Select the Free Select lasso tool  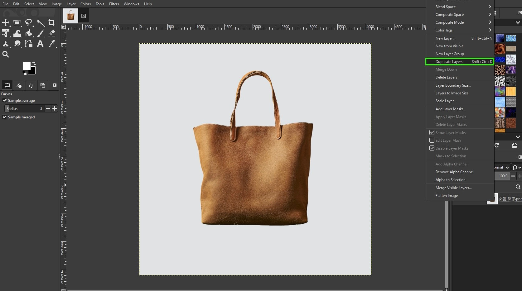[29, 22]
